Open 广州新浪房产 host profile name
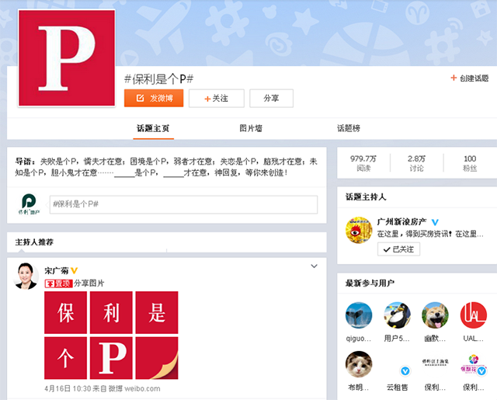This screenshot has width=497, height=400. [402, 221]
